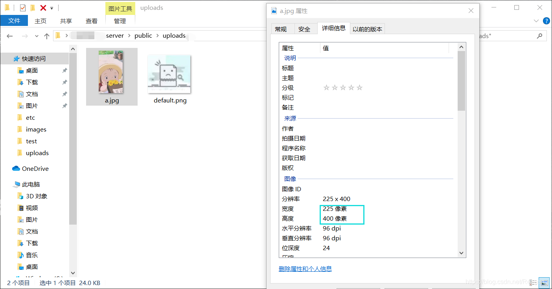
Task: Give the image a three-star rating
Action: coord(343,87)
